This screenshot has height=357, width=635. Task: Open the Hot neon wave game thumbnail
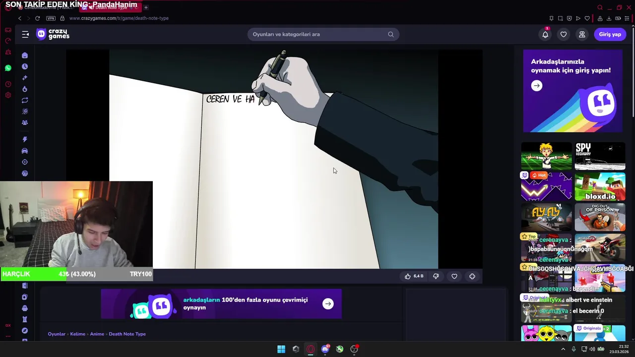click(546, 186)
